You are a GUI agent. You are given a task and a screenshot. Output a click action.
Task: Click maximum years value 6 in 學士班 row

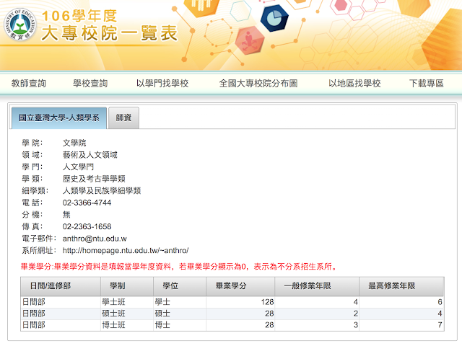pos(401,302)
